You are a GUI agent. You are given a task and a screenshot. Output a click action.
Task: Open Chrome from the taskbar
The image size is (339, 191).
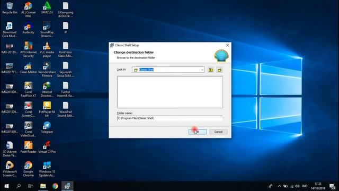coord(55,186)
